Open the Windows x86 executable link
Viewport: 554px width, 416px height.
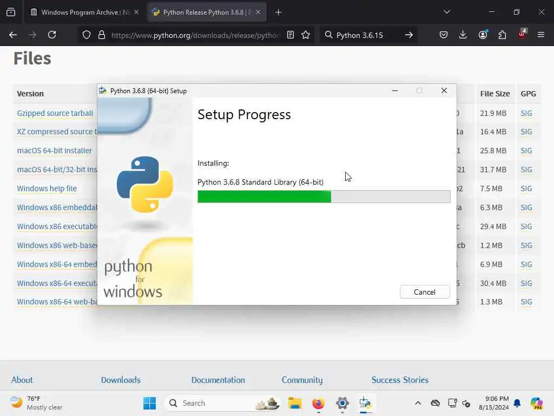click(x=57, y=226)
